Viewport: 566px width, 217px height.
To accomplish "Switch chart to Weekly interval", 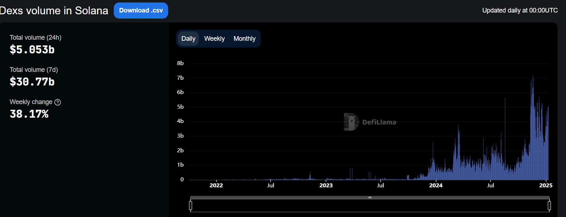I will 214,39.
